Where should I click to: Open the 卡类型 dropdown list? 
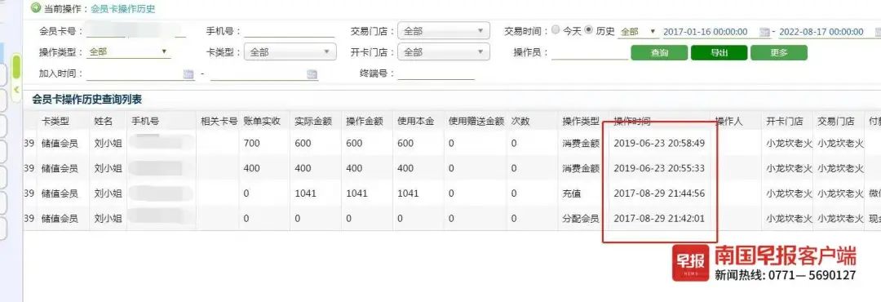point(290,52)
